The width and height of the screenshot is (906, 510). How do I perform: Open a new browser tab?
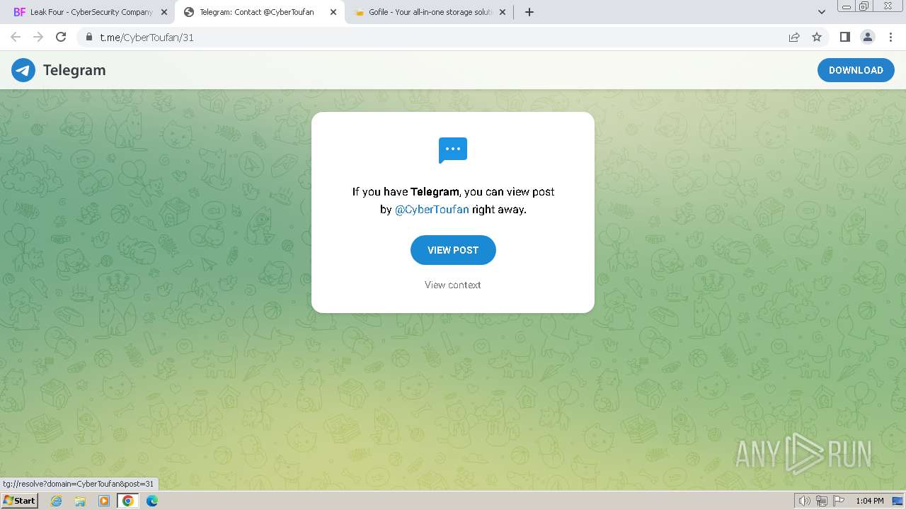click(529, 12)
